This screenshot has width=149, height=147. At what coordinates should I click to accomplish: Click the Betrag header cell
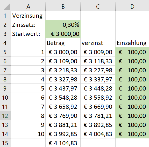[63, 43]
